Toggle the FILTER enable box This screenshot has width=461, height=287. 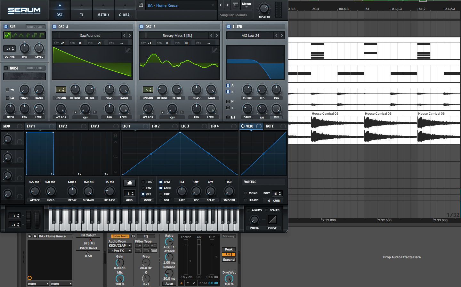229,27
